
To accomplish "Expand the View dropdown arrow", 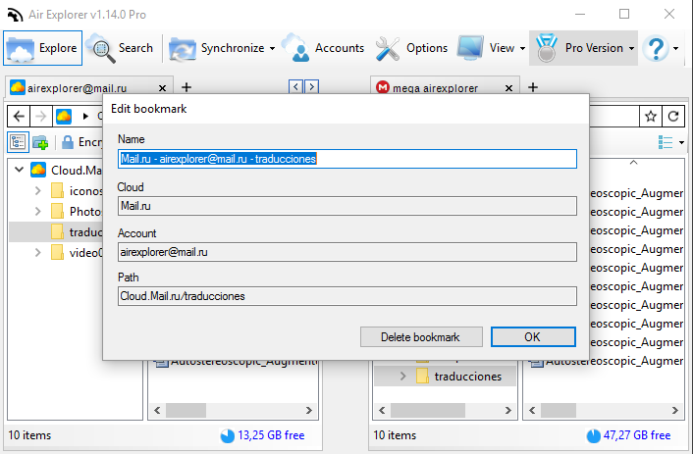I will pyautogui.click(x=522, y=48).
